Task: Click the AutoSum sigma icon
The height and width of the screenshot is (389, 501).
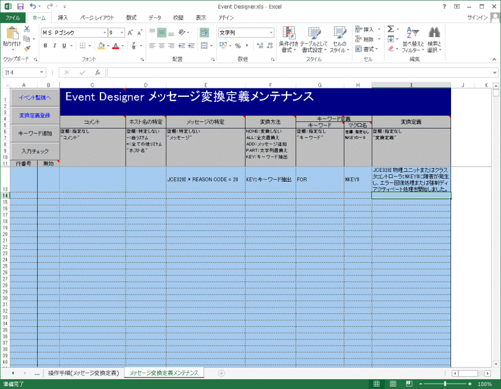Action: 391,29
